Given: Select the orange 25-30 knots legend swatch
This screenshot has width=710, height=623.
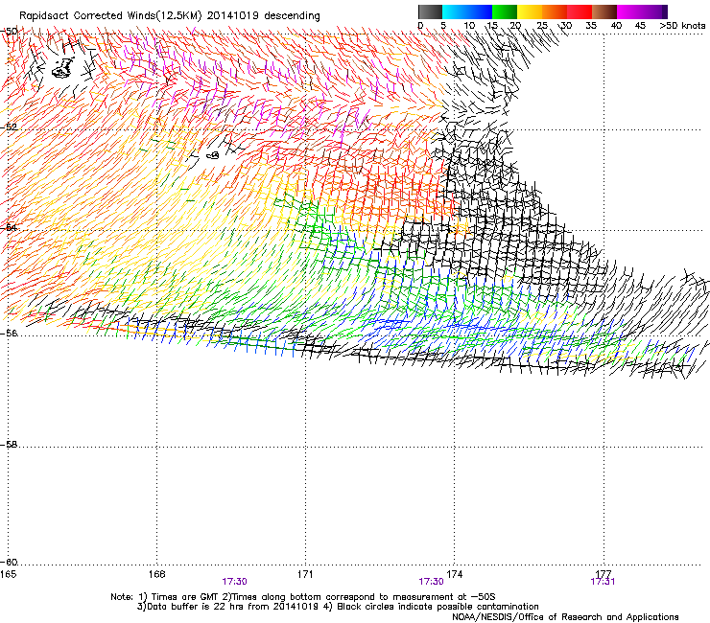Looking at the screenshot, I should point(555,12).
